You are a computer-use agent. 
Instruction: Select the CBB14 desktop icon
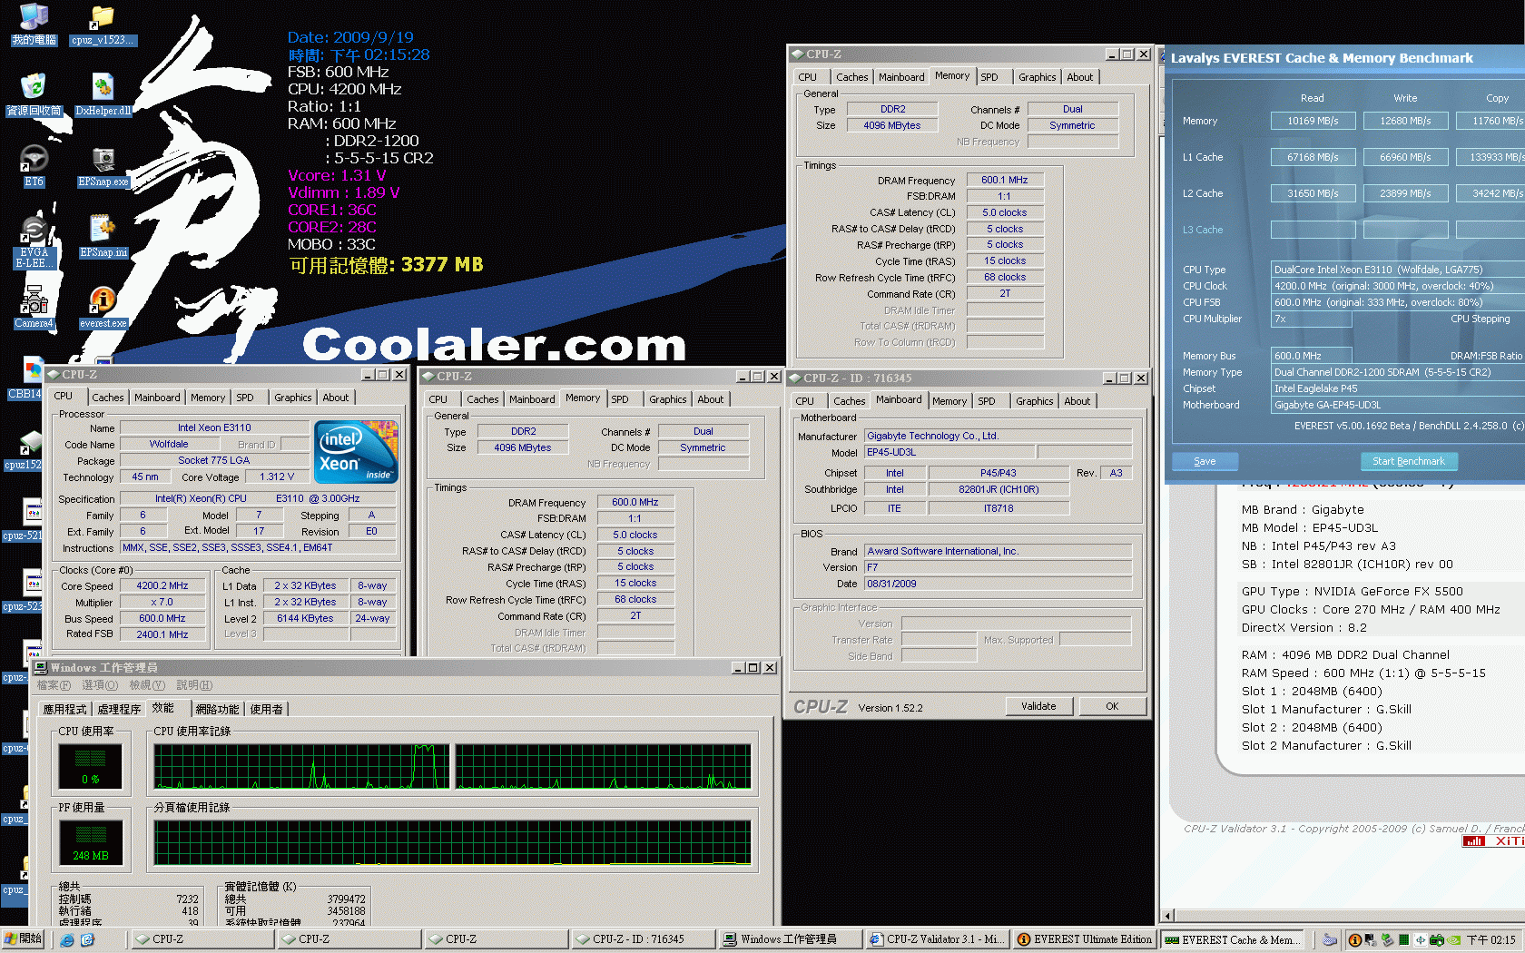(x=25, y=378)
